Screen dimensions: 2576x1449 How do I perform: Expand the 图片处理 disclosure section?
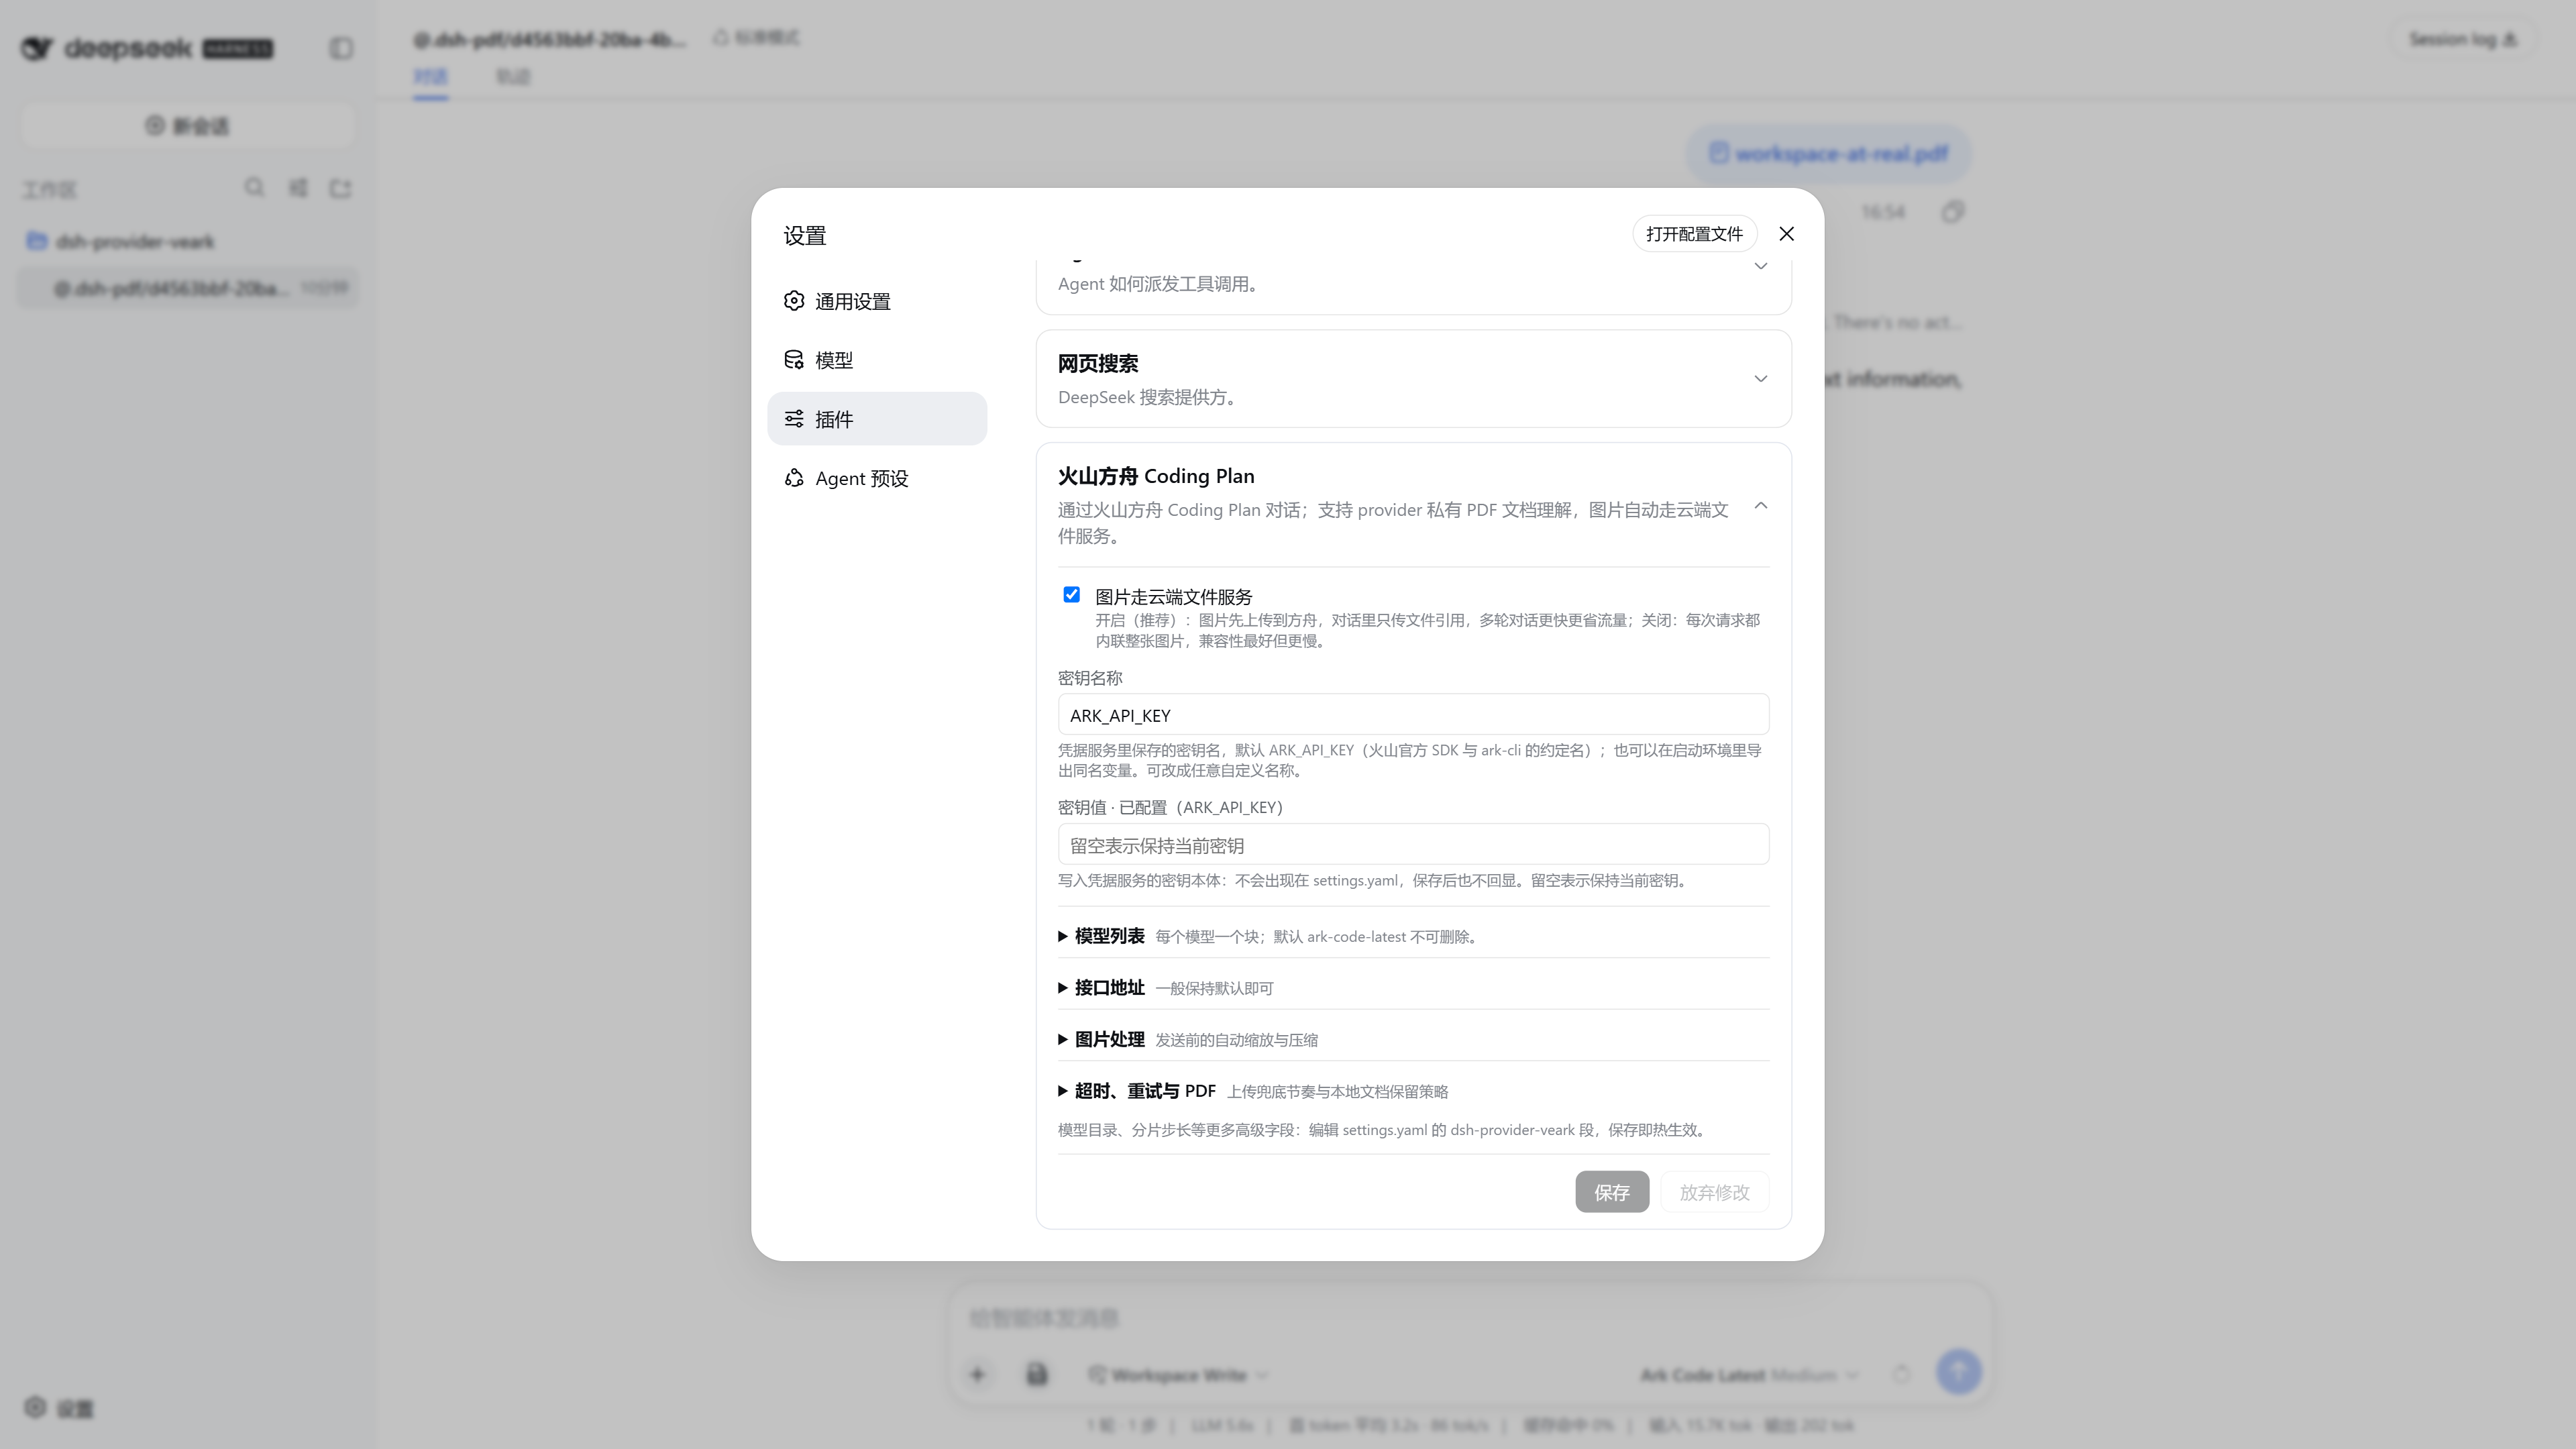coord(1413,1040)
